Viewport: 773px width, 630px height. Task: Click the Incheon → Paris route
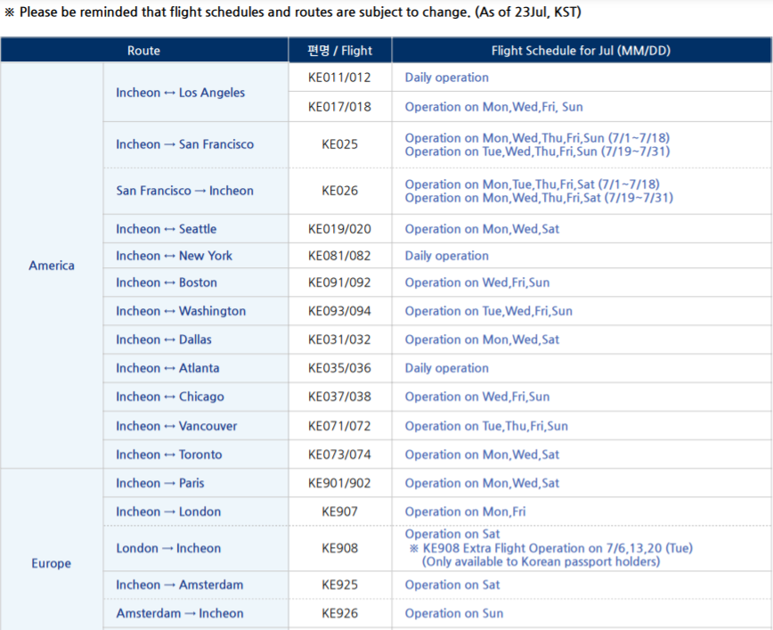click(159, 483)
